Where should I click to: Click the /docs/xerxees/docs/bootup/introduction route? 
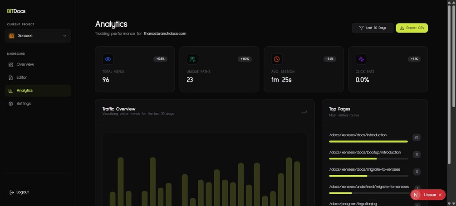click(x=365, y=152)
